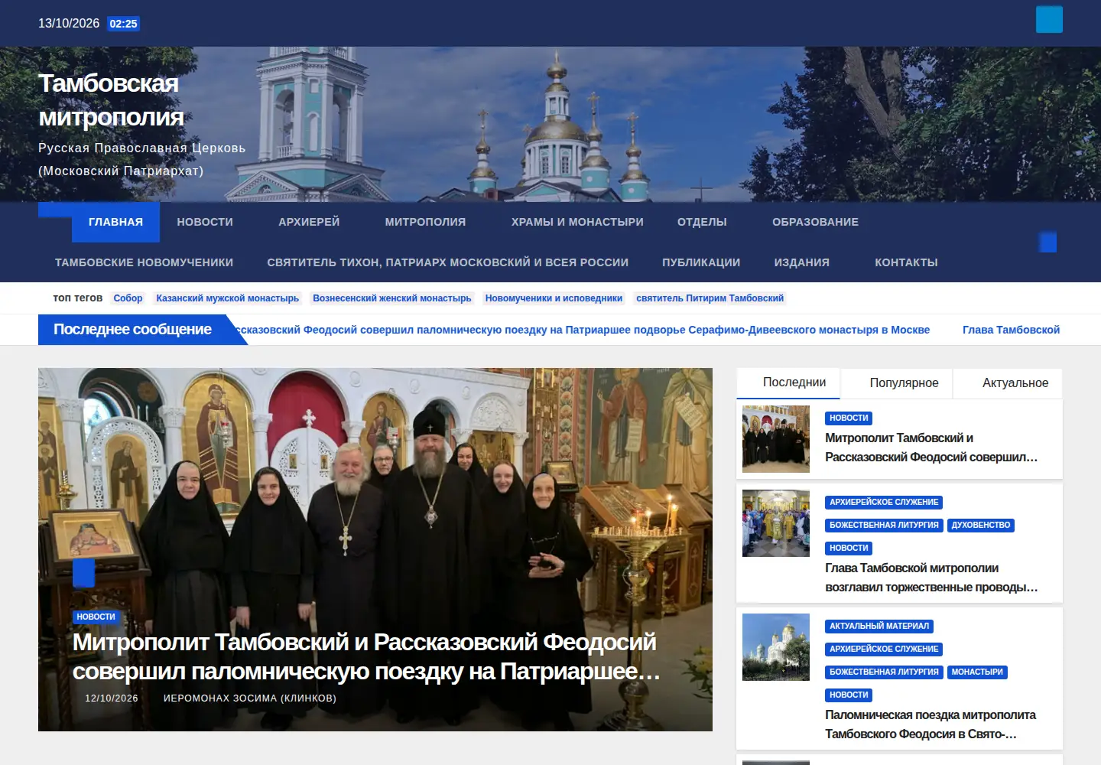Open the ИЗДАНИЯ menu item
Viewport: 1101px width, 765px height.
tap(801, 262)
